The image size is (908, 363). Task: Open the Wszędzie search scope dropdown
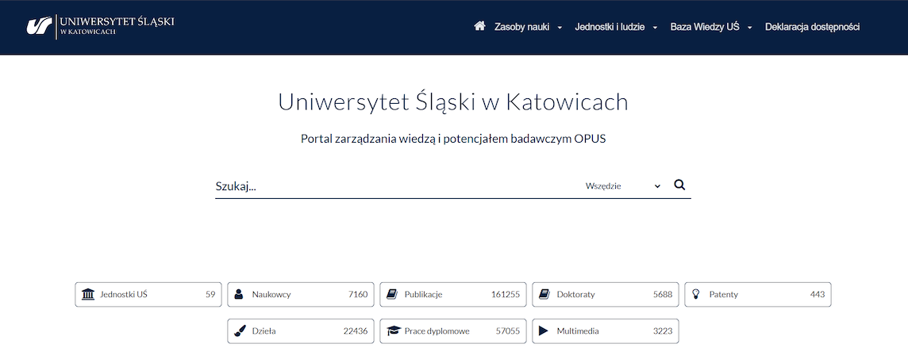623,186
